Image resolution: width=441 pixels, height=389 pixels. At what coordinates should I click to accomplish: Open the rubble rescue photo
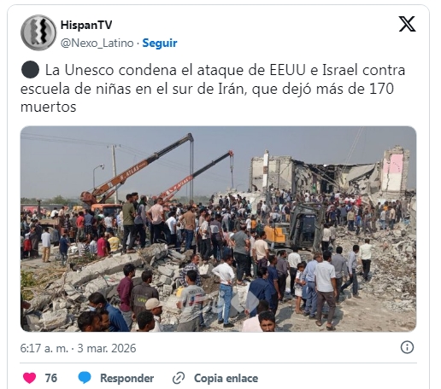click(218, 229)
